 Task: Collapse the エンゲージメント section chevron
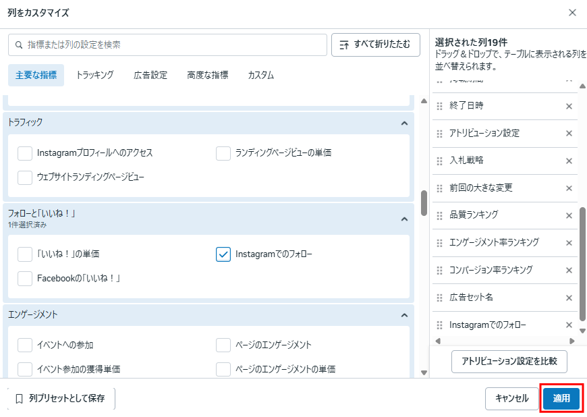coord(404,315)
